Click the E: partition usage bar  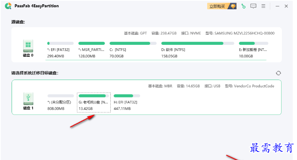(253, 43)
